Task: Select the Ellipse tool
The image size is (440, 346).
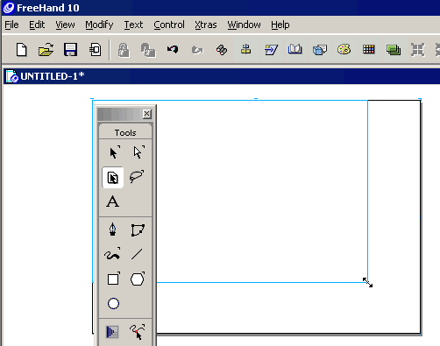Action: tap(113, 304)
